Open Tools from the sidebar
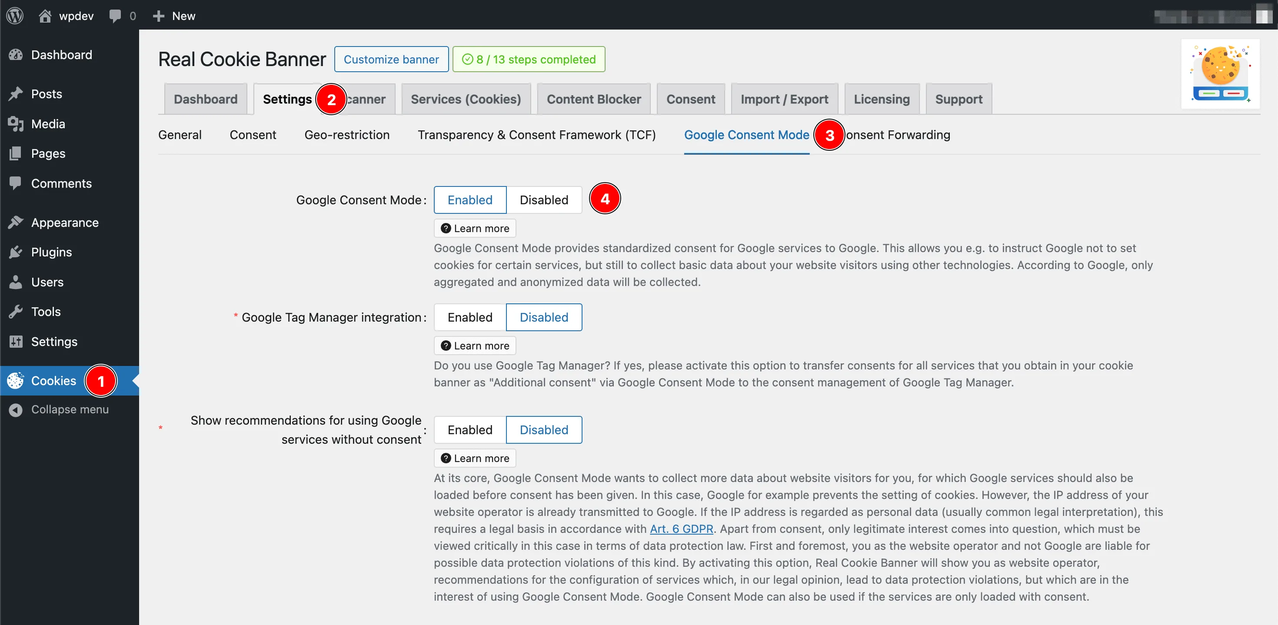 [46, 312]
